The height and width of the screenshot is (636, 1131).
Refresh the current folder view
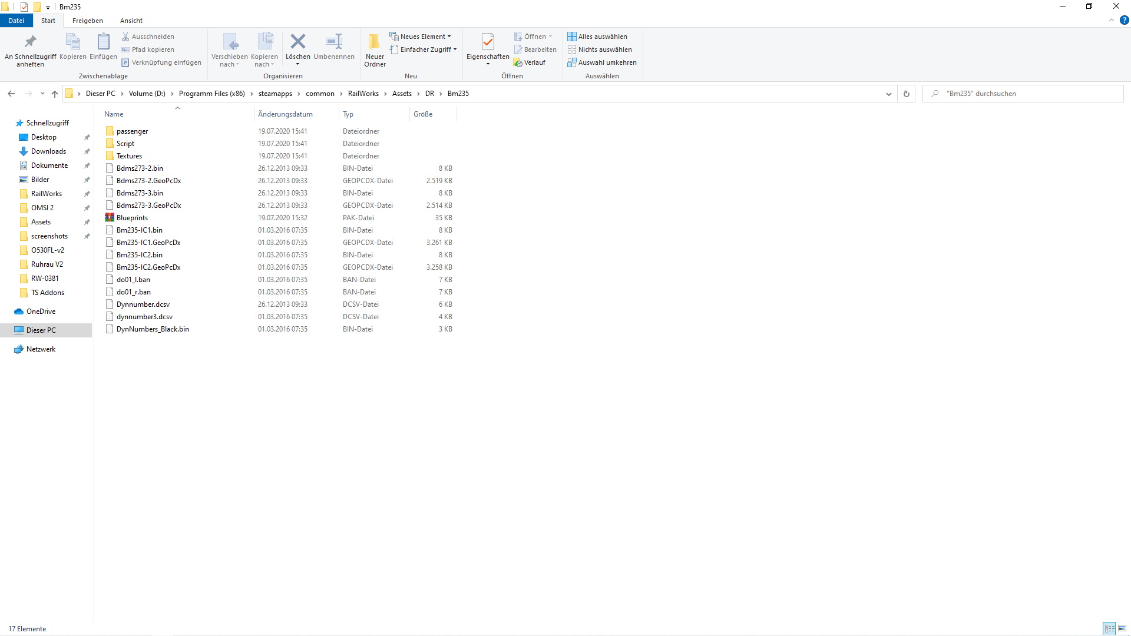(907, 94)
